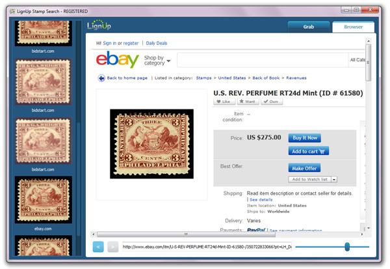Click the Make Offer button
390x269 pixels.
pyautogui.click(x=304, y=168)
